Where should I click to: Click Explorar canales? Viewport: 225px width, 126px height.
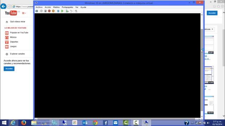pos(17,54)
